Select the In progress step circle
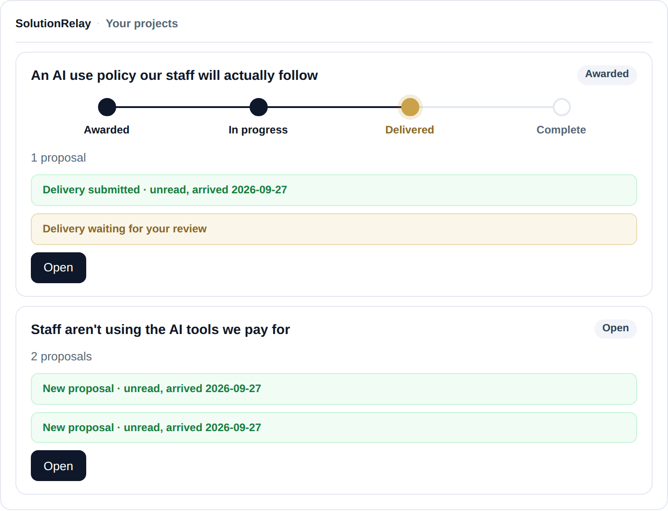668x511 pixels. (259, 107)
